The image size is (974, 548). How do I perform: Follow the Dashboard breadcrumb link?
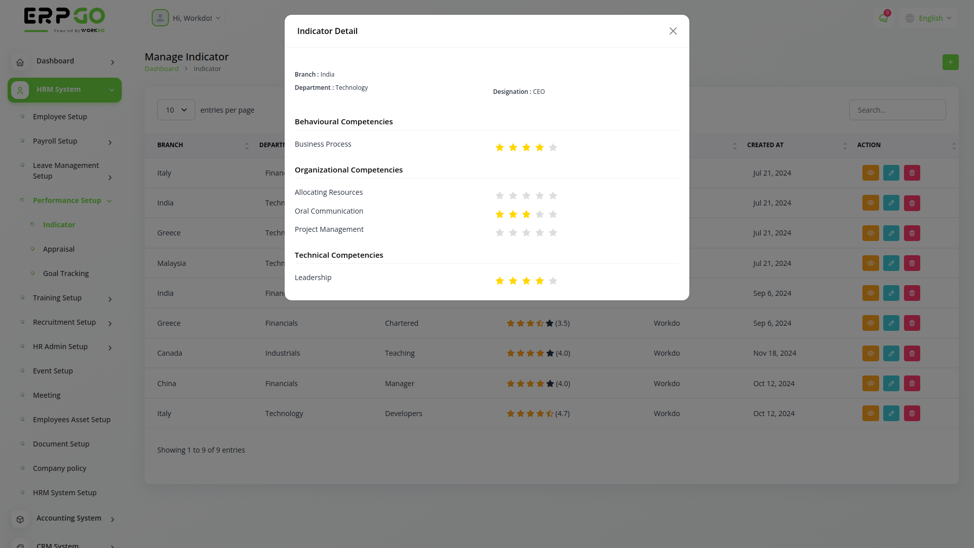pyautogui.click(x=161, y=68)
